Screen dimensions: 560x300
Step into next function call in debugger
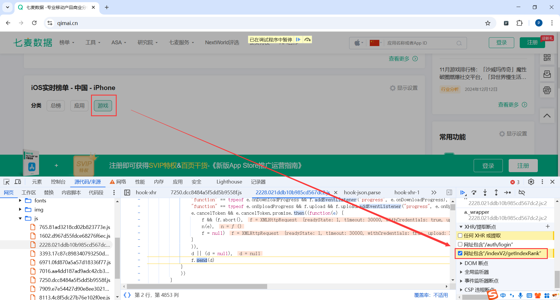[485, 193]
